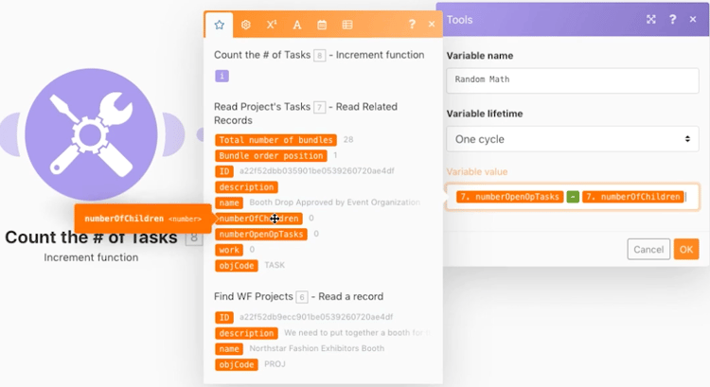Click the Increment function label under module
710x387 pixels.
(x=91, y=257)
